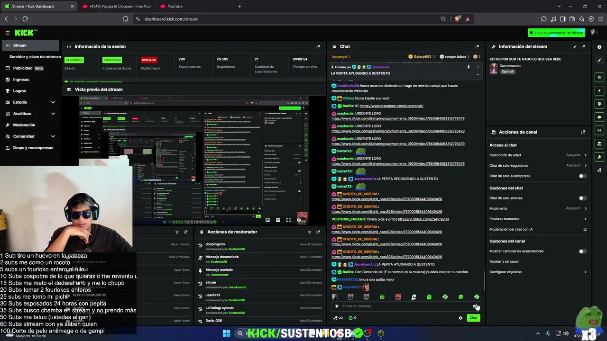Image resolution: width=607 pixels, height=341 pixels.
Task: Click the Spanish language tag
Action: (x=508, y=72)
